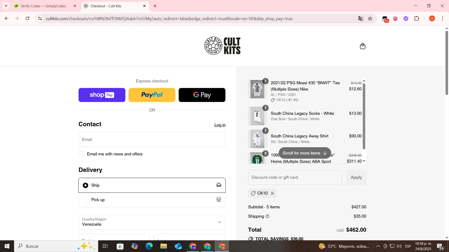
Task: Open Windows Start menu
Action: click(7, 246)
